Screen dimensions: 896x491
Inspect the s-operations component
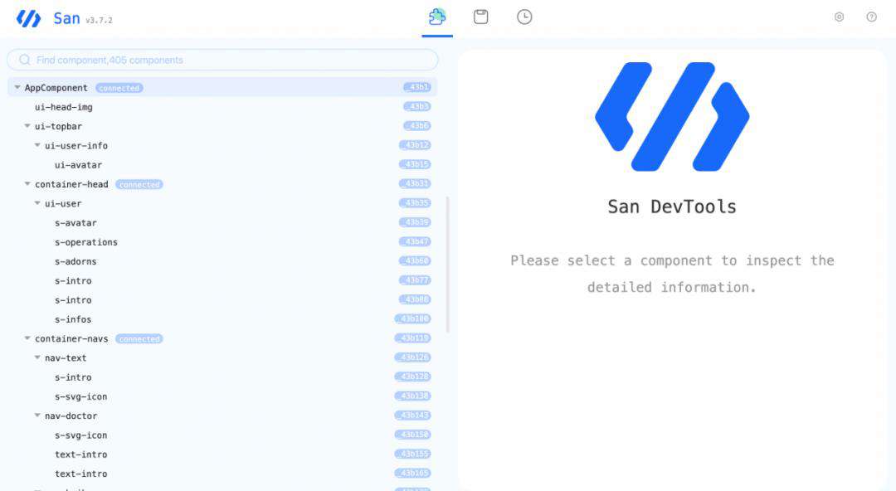tap(85, 242)
